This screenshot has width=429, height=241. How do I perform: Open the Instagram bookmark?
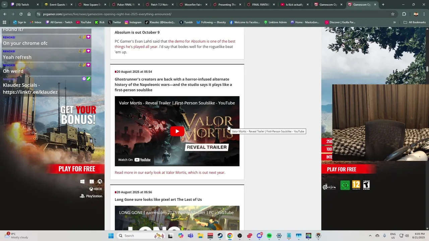pyautogui.click(x=133, y=22)
